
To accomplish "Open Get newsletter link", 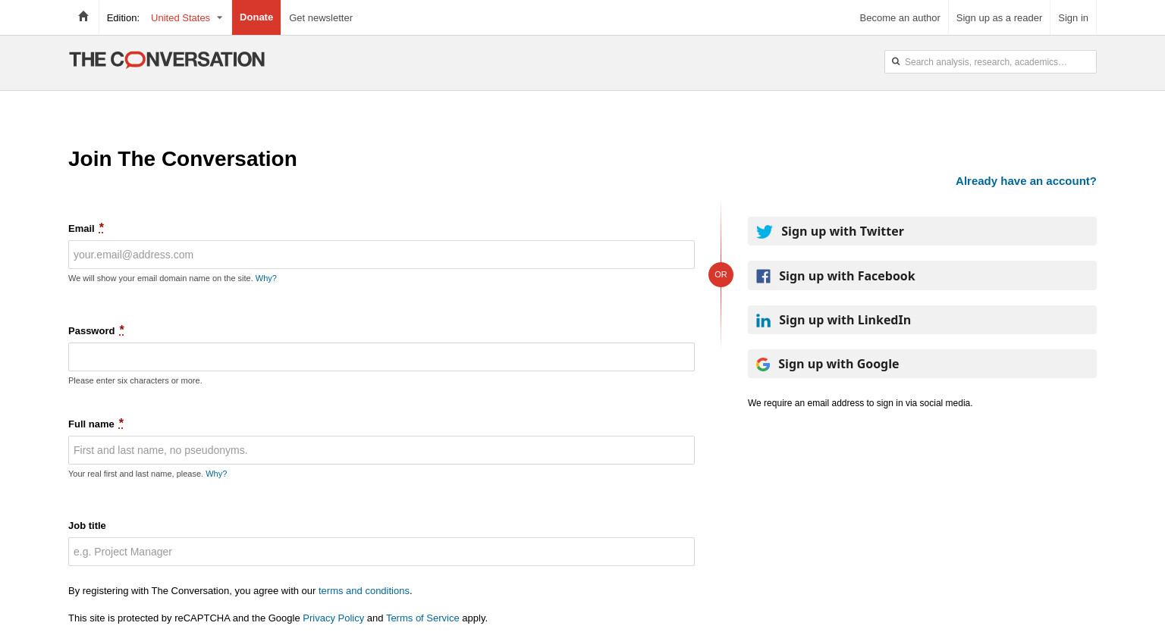I will pyautogui.click(x=321, y=17).
